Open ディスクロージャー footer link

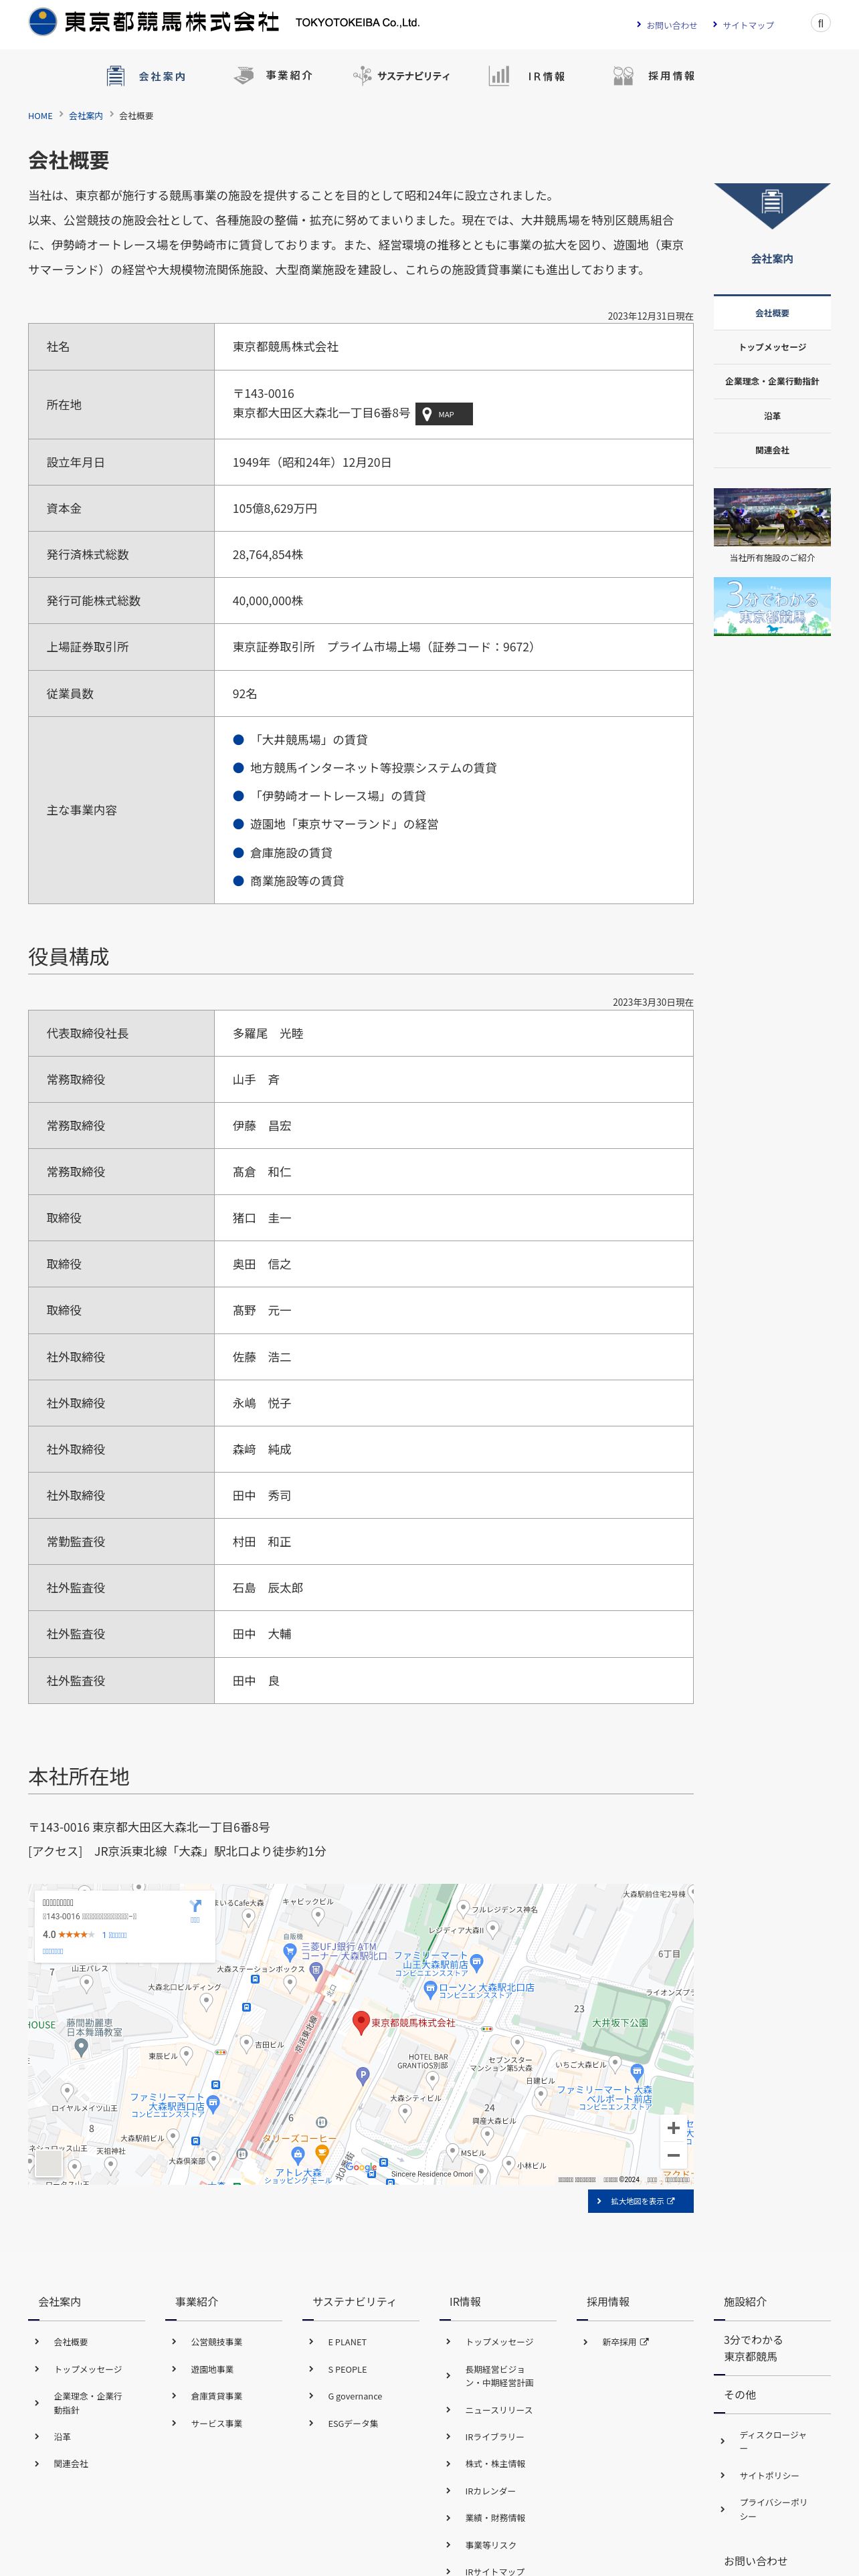(x=772, y=2441)
